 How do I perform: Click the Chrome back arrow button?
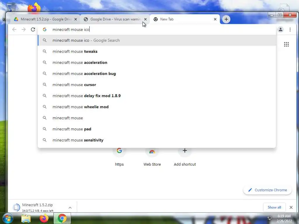point(14,29)
